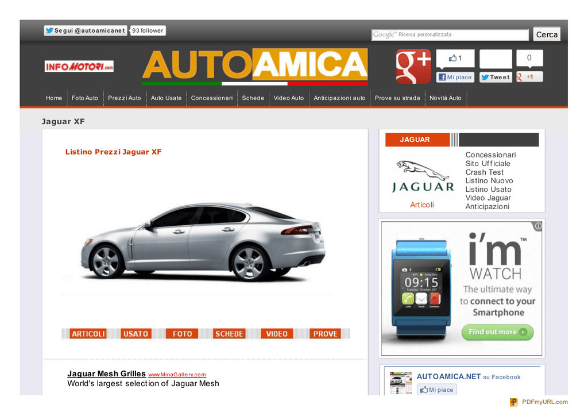Open the AutoAmica site logo

pos(255,67)
